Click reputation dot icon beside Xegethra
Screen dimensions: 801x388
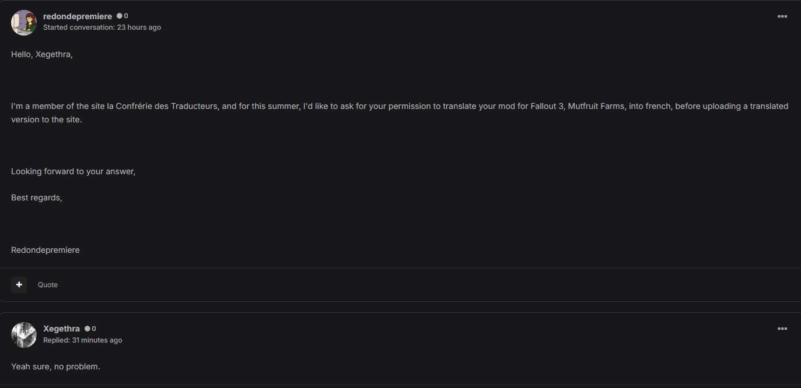(x=88, y=329)
